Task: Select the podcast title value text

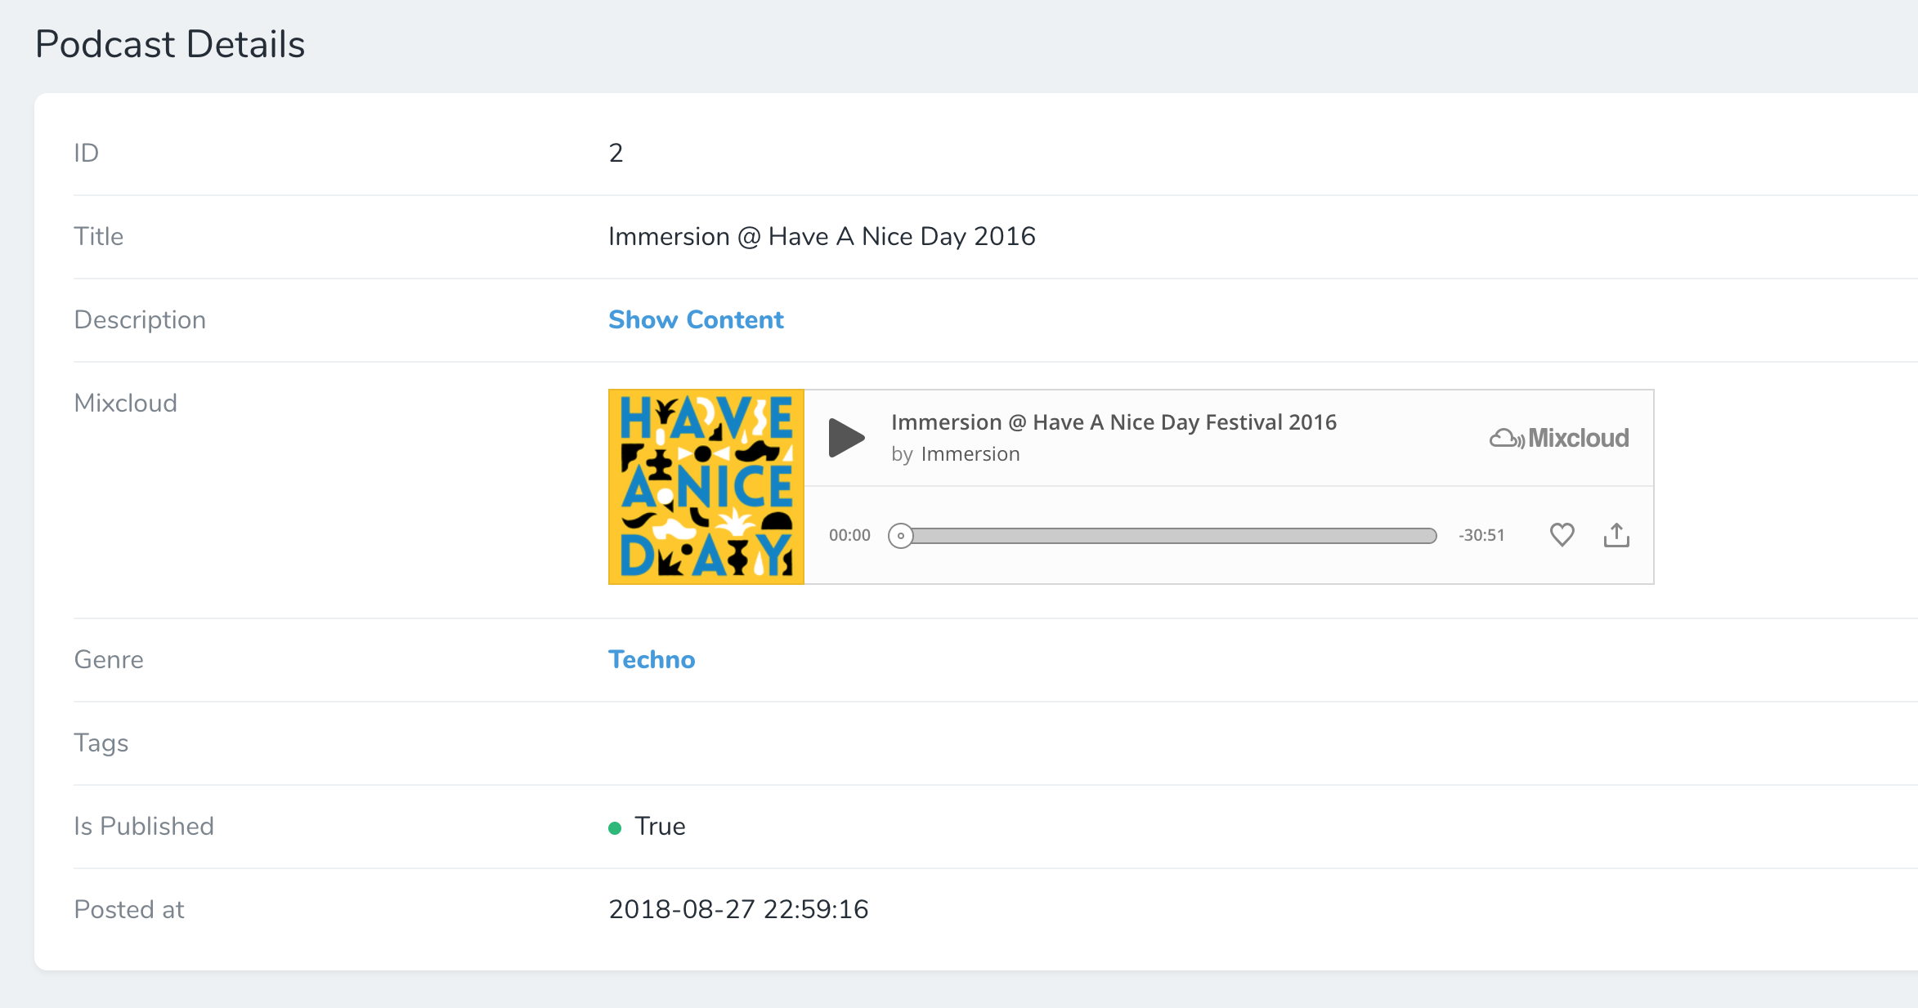Action: pyautogui.click(x=822, y=236)
